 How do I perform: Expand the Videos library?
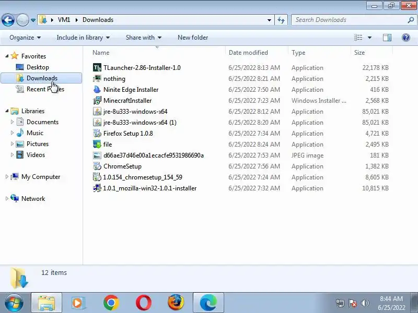click(12, 154)
